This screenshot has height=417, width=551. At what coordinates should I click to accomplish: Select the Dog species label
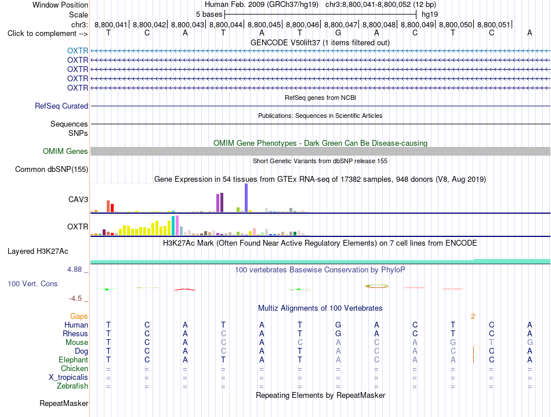pos(82,351)
